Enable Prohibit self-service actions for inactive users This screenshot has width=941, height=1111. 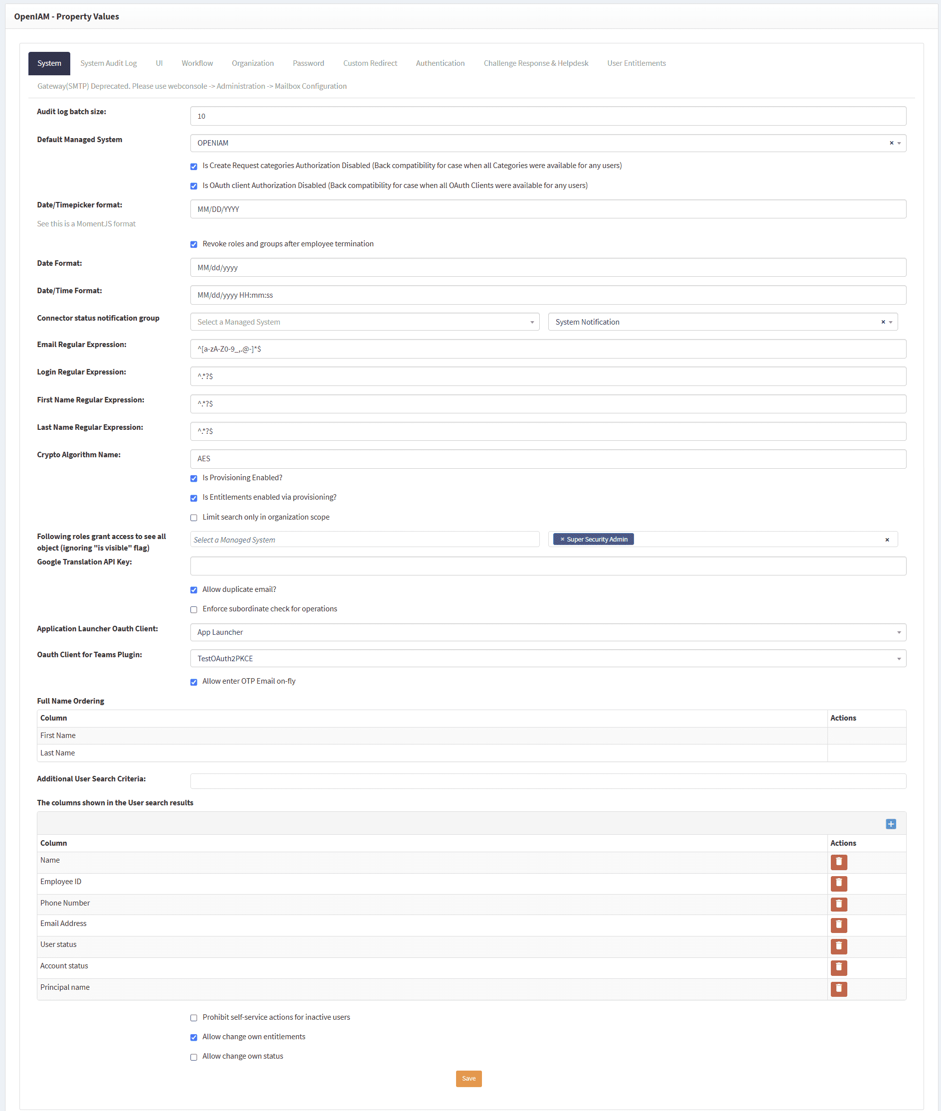point(194,1018)
